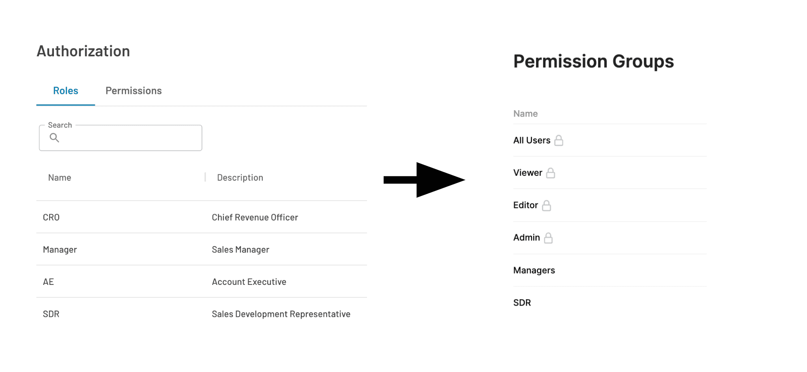807x372 pixels.
Task: Focus the Search input field
Action: click(x=126, y=138)
